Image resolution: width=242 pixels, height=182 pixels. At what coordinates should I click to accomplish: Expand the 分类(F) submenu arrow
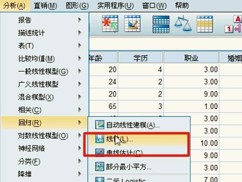[x=80, y=161]
